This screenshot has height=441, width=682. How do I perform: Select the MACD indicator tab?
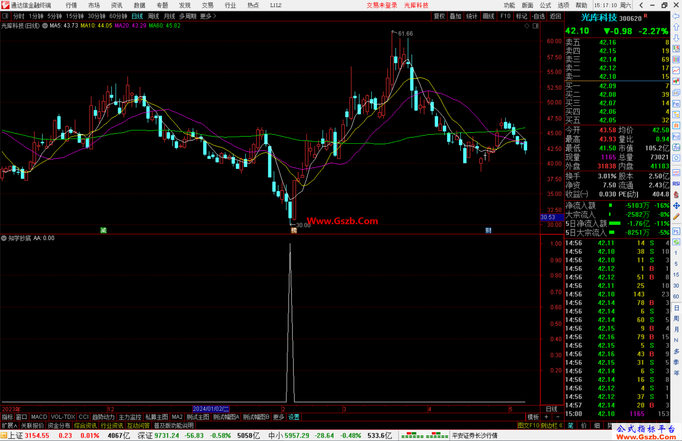tap(39, 417)
